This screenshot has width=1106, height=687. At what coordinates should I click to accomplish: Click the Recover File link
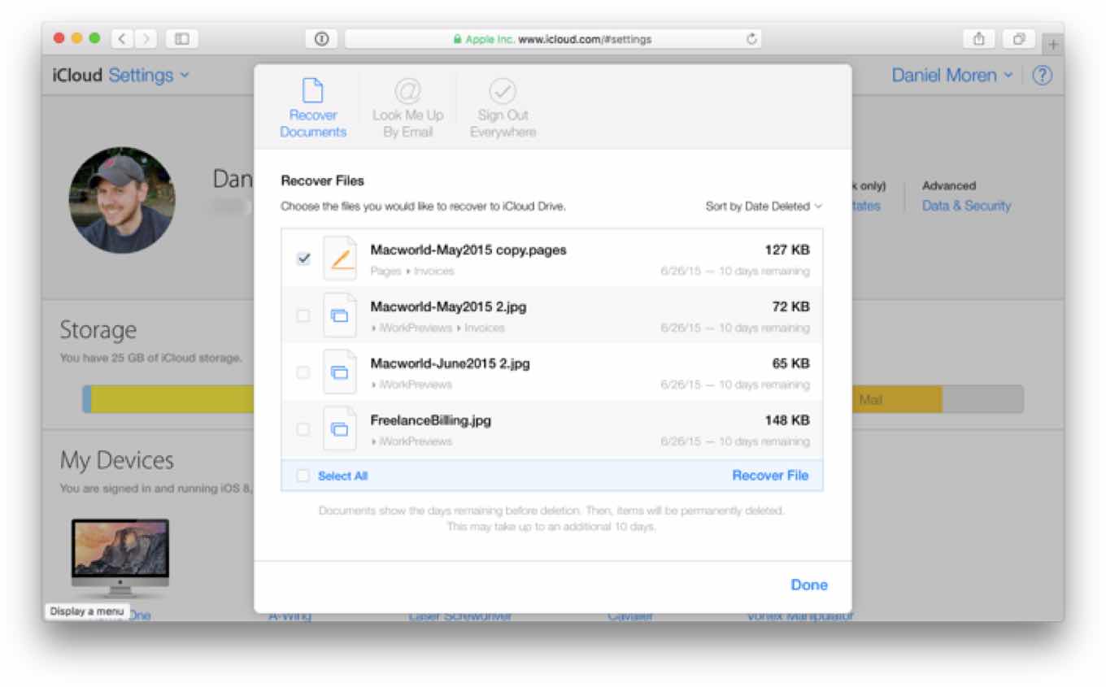click(x=770, y=476)
